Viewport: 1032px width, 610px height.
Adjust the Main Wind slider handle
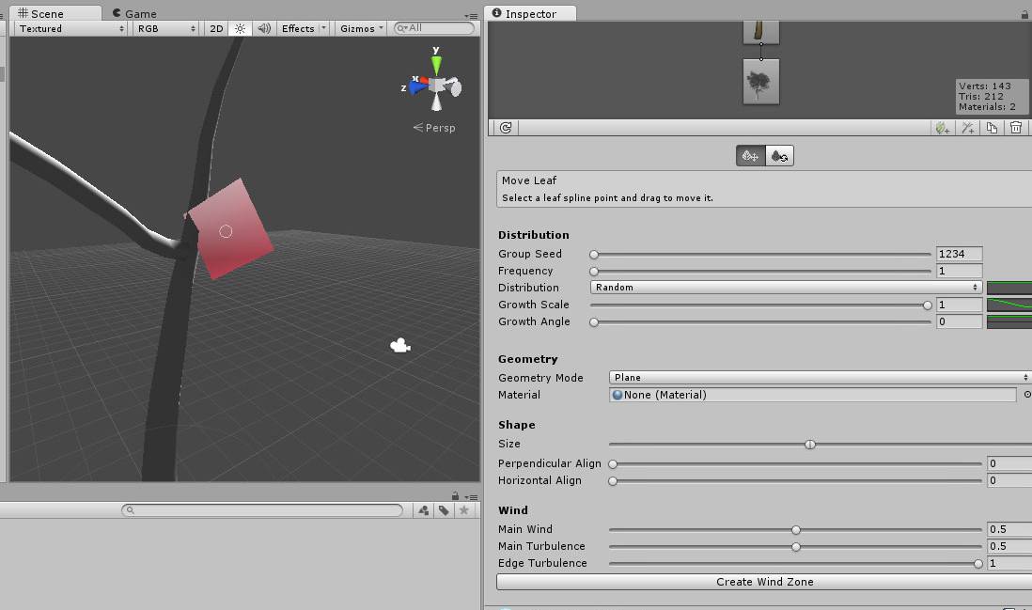(x=796, y=529)
